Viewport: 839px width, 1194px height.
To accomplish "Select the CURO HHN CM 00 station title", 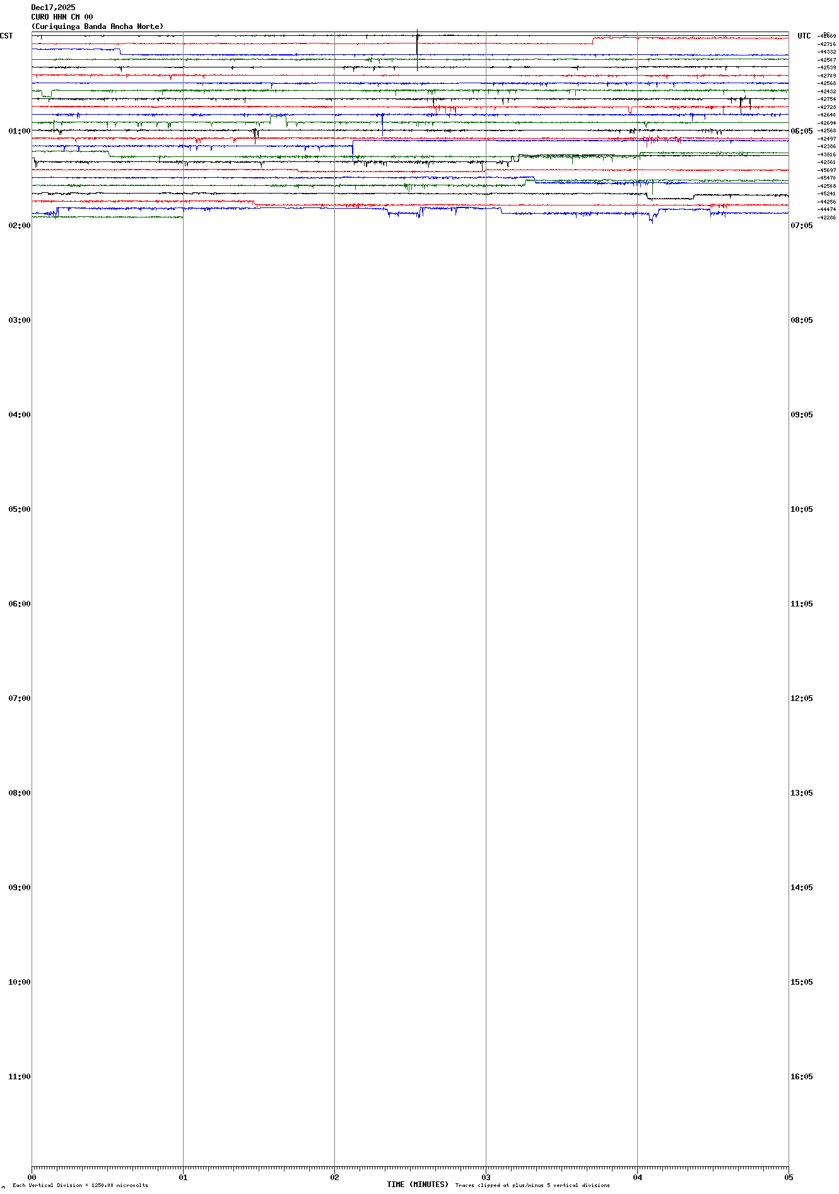I will click(x=62, y=17).
